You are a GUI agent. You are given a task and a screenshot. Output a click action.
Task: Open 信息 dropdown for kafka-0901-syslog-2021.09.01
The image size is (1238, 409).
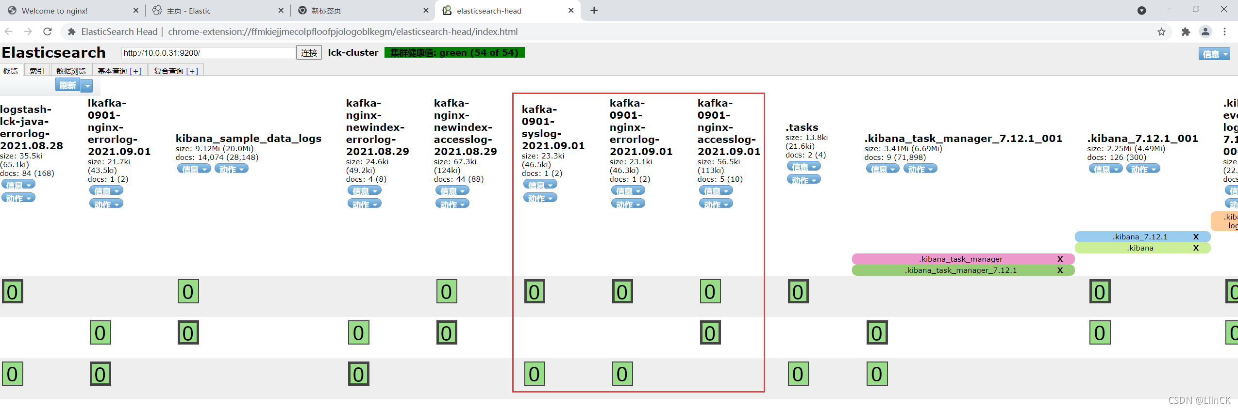(540, 184)
